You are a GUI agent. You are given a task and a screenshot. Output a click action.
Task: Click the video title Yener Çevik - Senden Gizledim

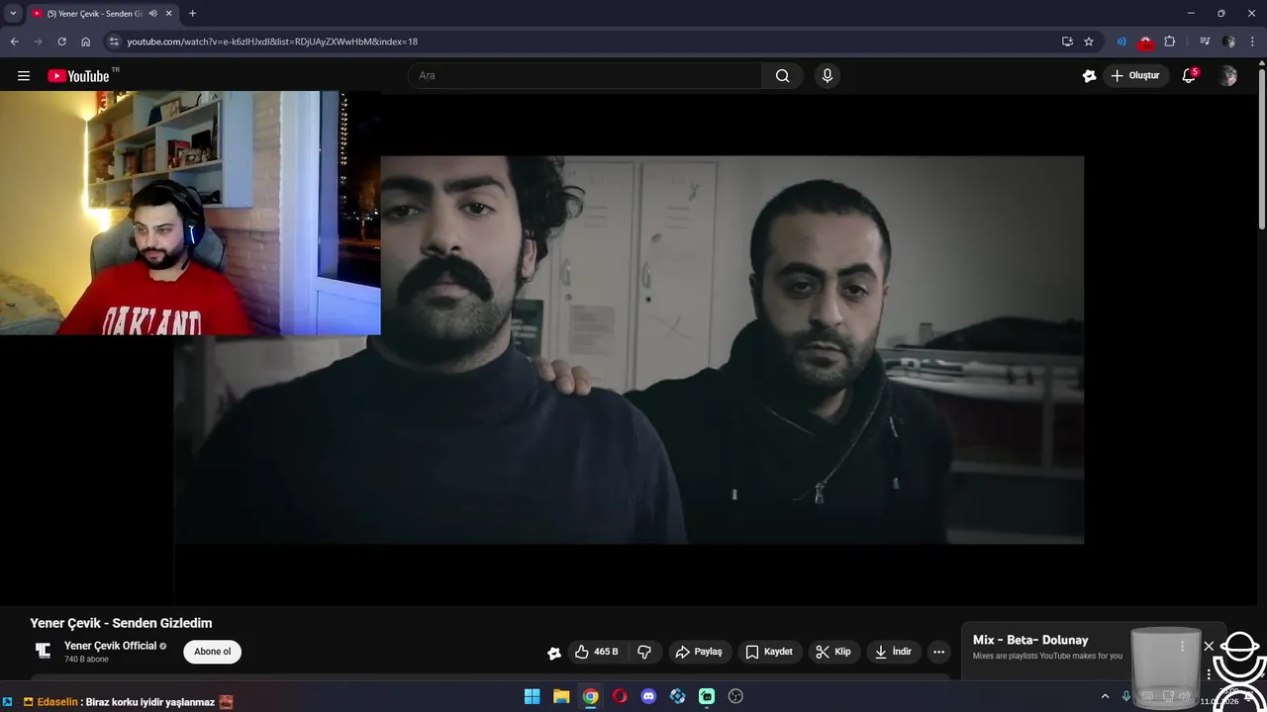121,623
